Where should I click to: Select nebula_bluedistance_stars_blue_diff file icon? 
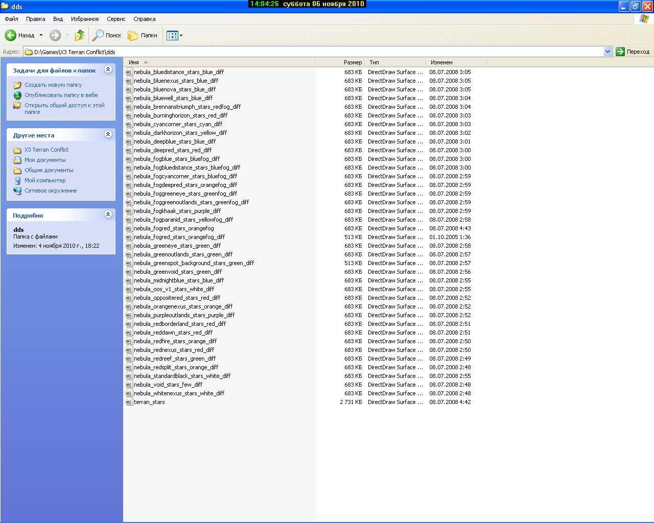point(129,73)
